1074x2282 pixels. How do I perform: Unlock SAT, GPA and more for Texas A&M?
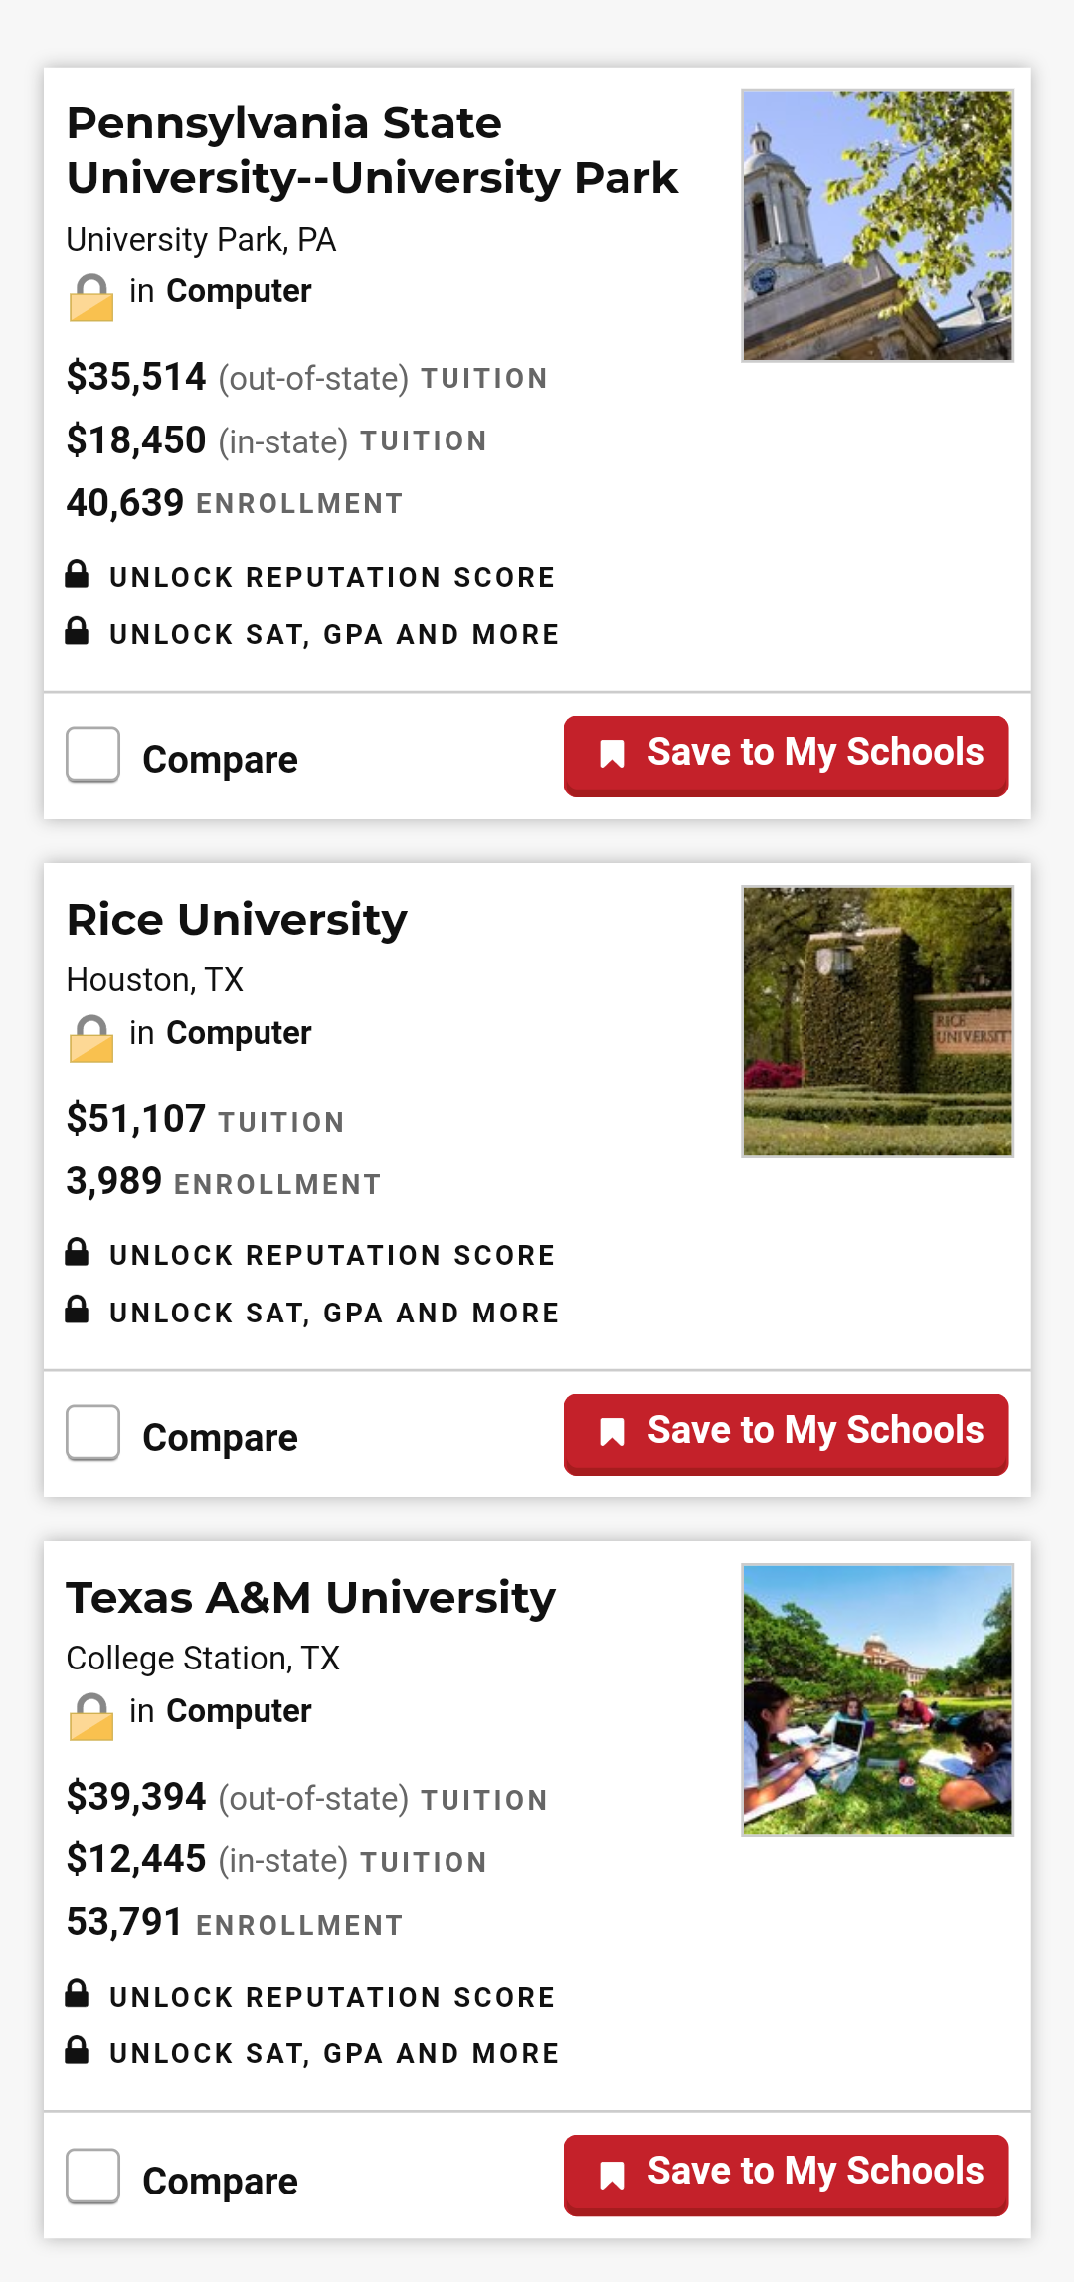point(334,2054)
